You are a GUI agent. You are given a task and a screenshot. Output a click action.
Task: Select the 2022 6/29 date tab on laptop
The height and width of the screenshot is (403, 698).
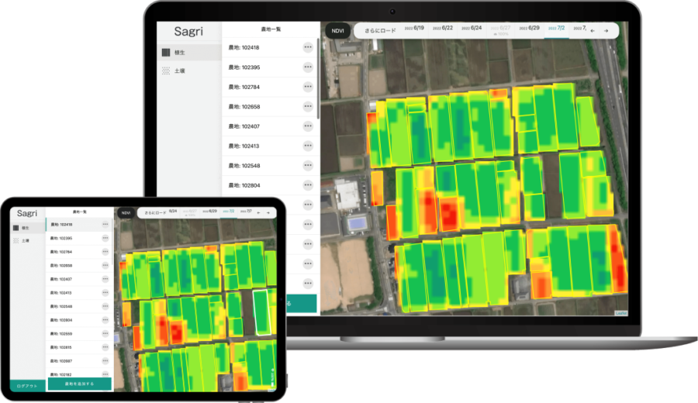(x=529, y=28)
